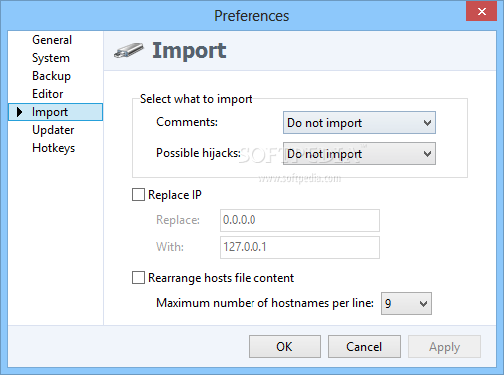This screenshot has width=504, height=375.
Task: Toggle Rearrange hosts file content checkbox
Action: point(138,278)
